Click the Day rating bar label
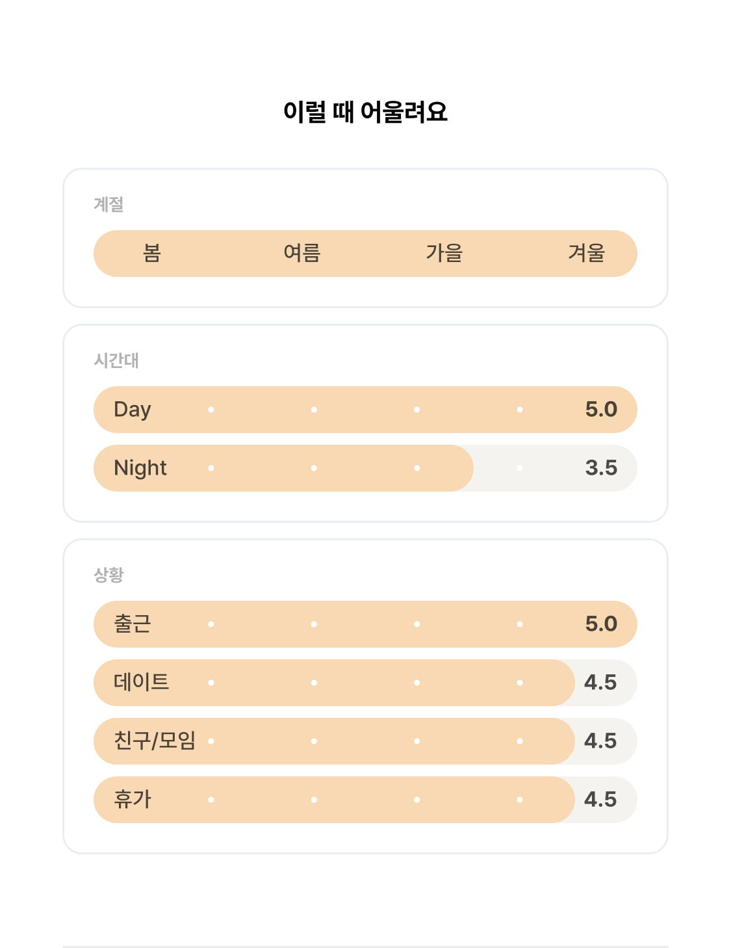The height and width of the screenshot is (948, 731). click(x=133, y=410)
